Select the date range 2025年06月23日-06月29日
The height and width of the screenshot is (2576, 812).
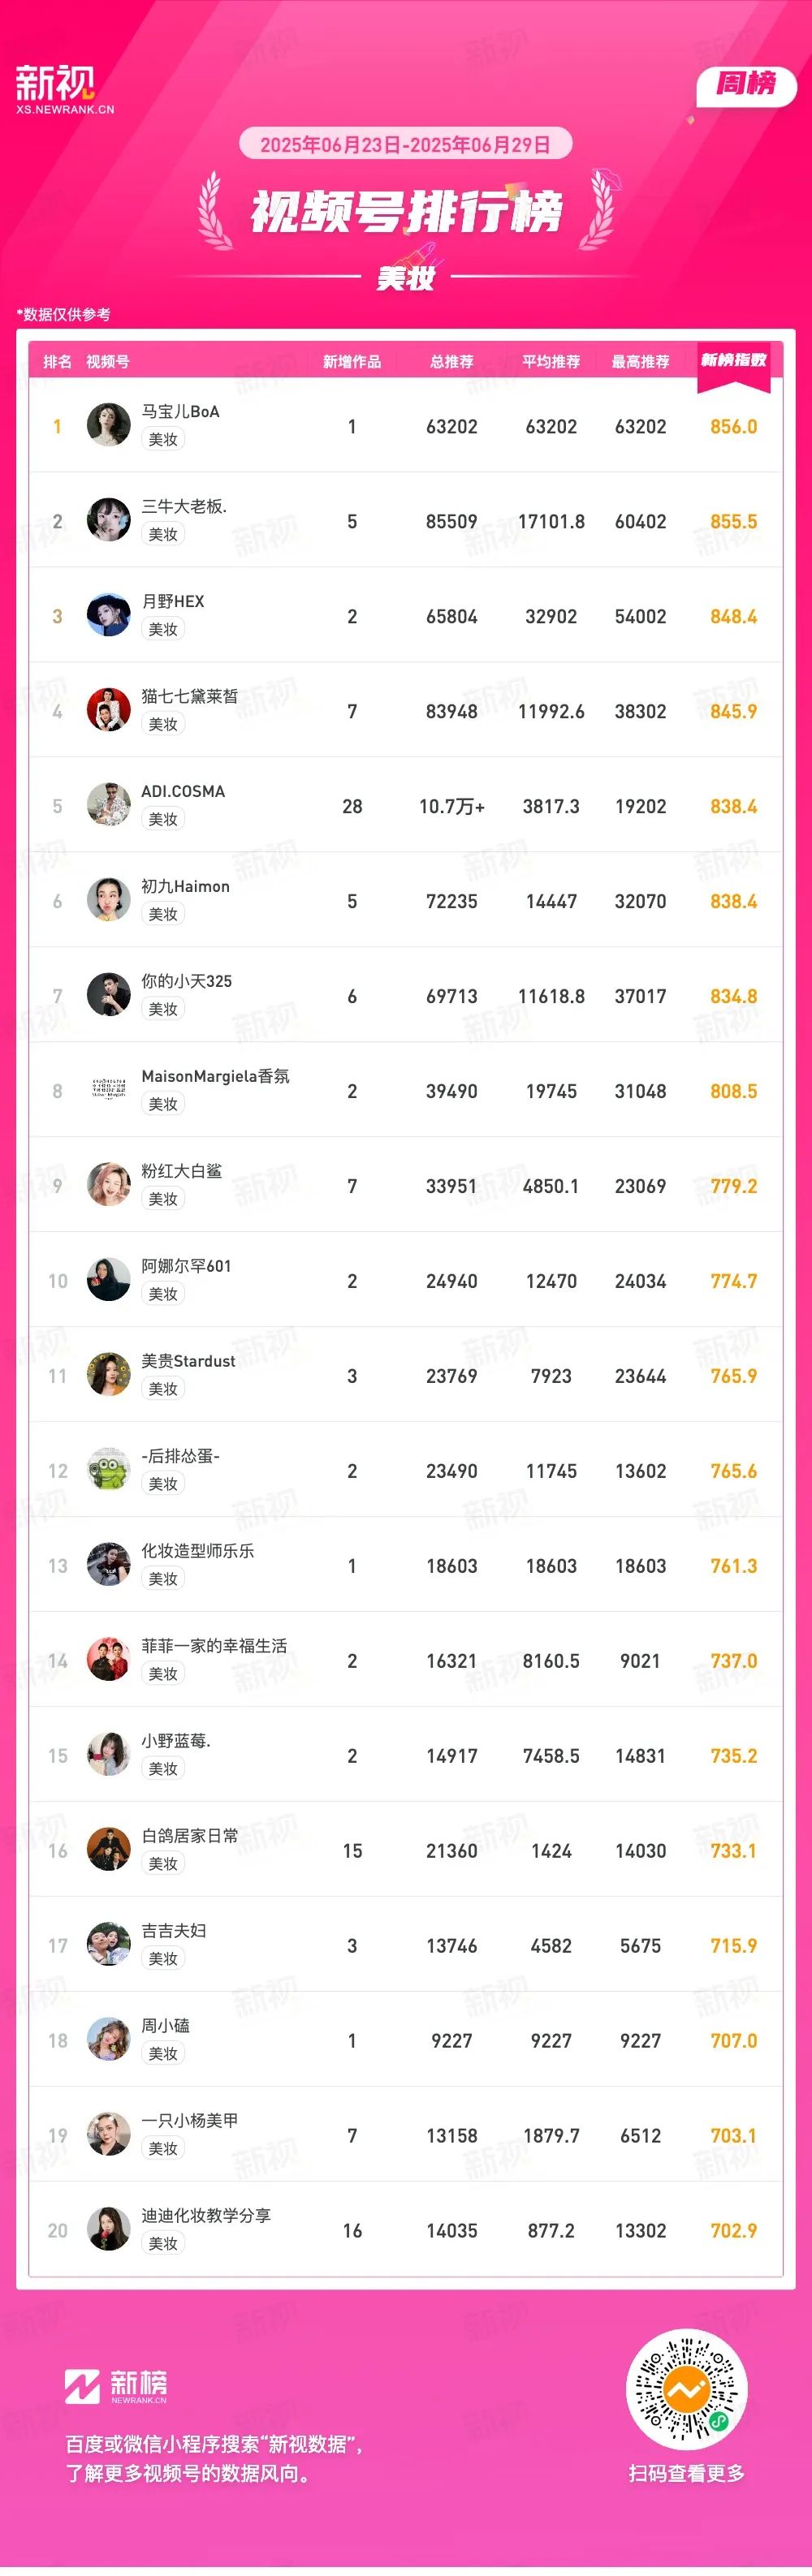[405, 145]
